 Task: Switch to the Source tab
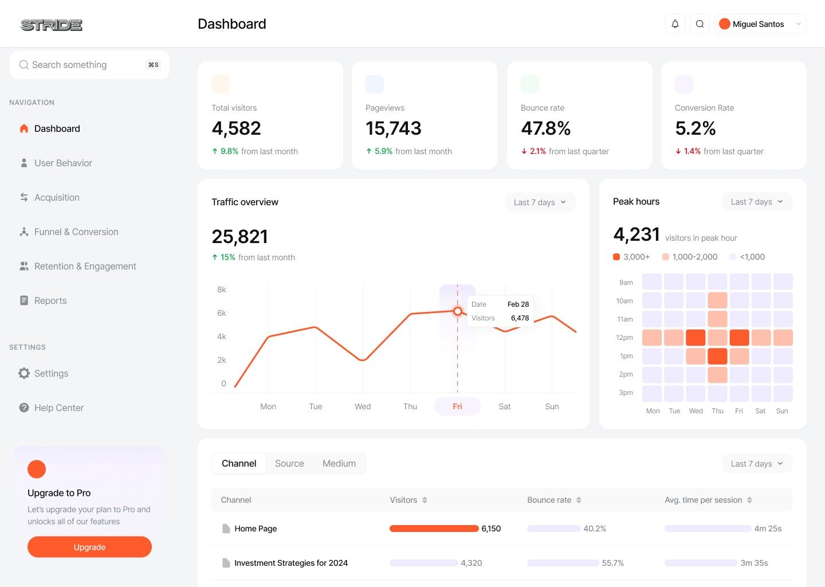[289, 463]
